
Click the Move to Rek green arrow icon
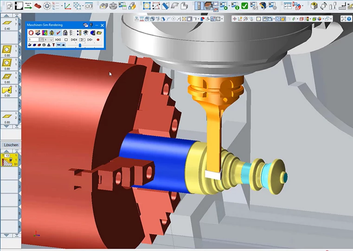click(x=28, y=6)
